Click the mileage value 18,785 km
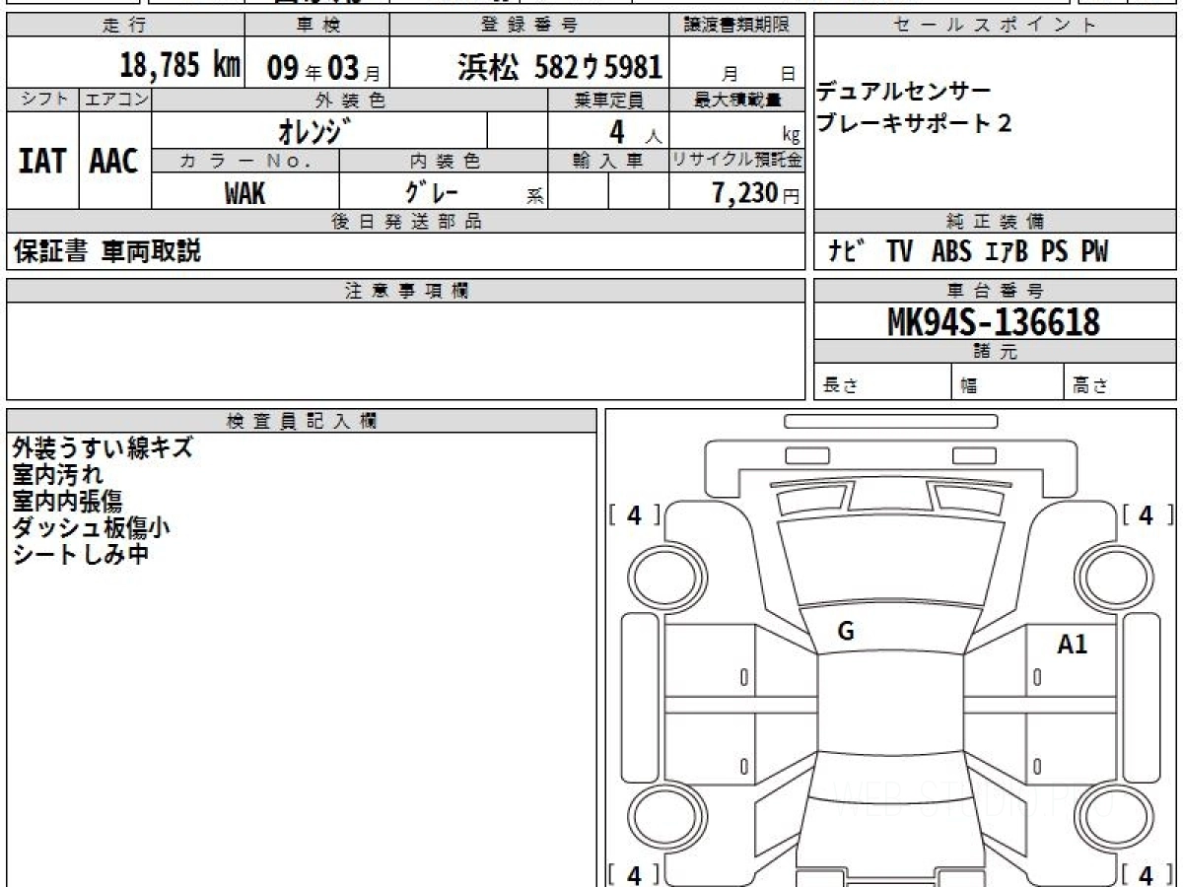 pos(180,66)
